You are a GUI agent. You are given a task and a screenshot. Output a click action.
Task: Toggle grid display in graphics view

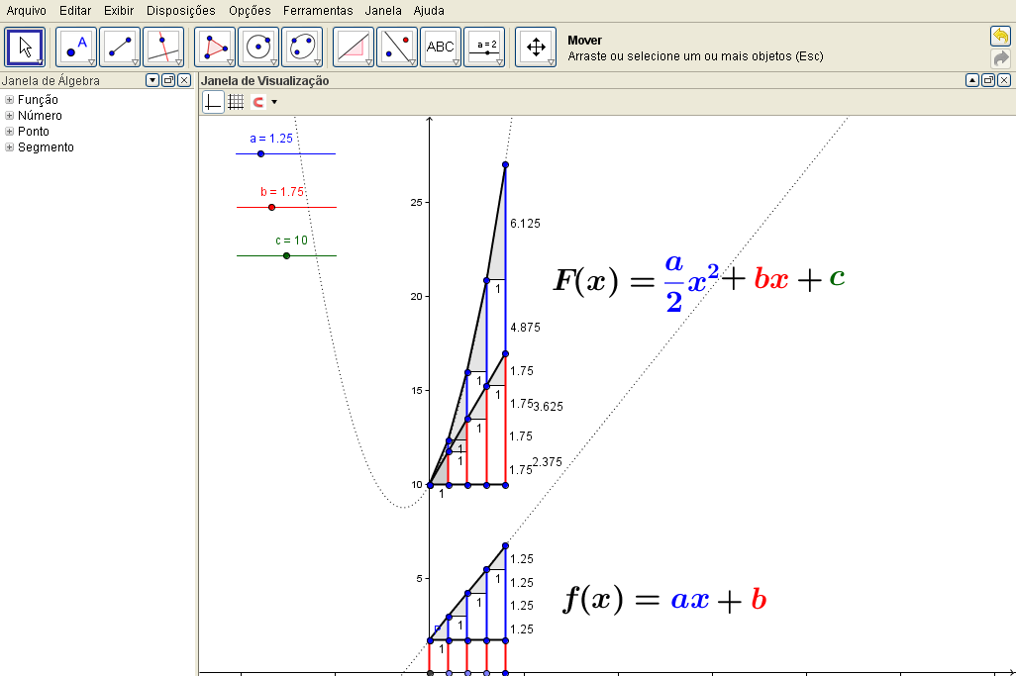236,101
